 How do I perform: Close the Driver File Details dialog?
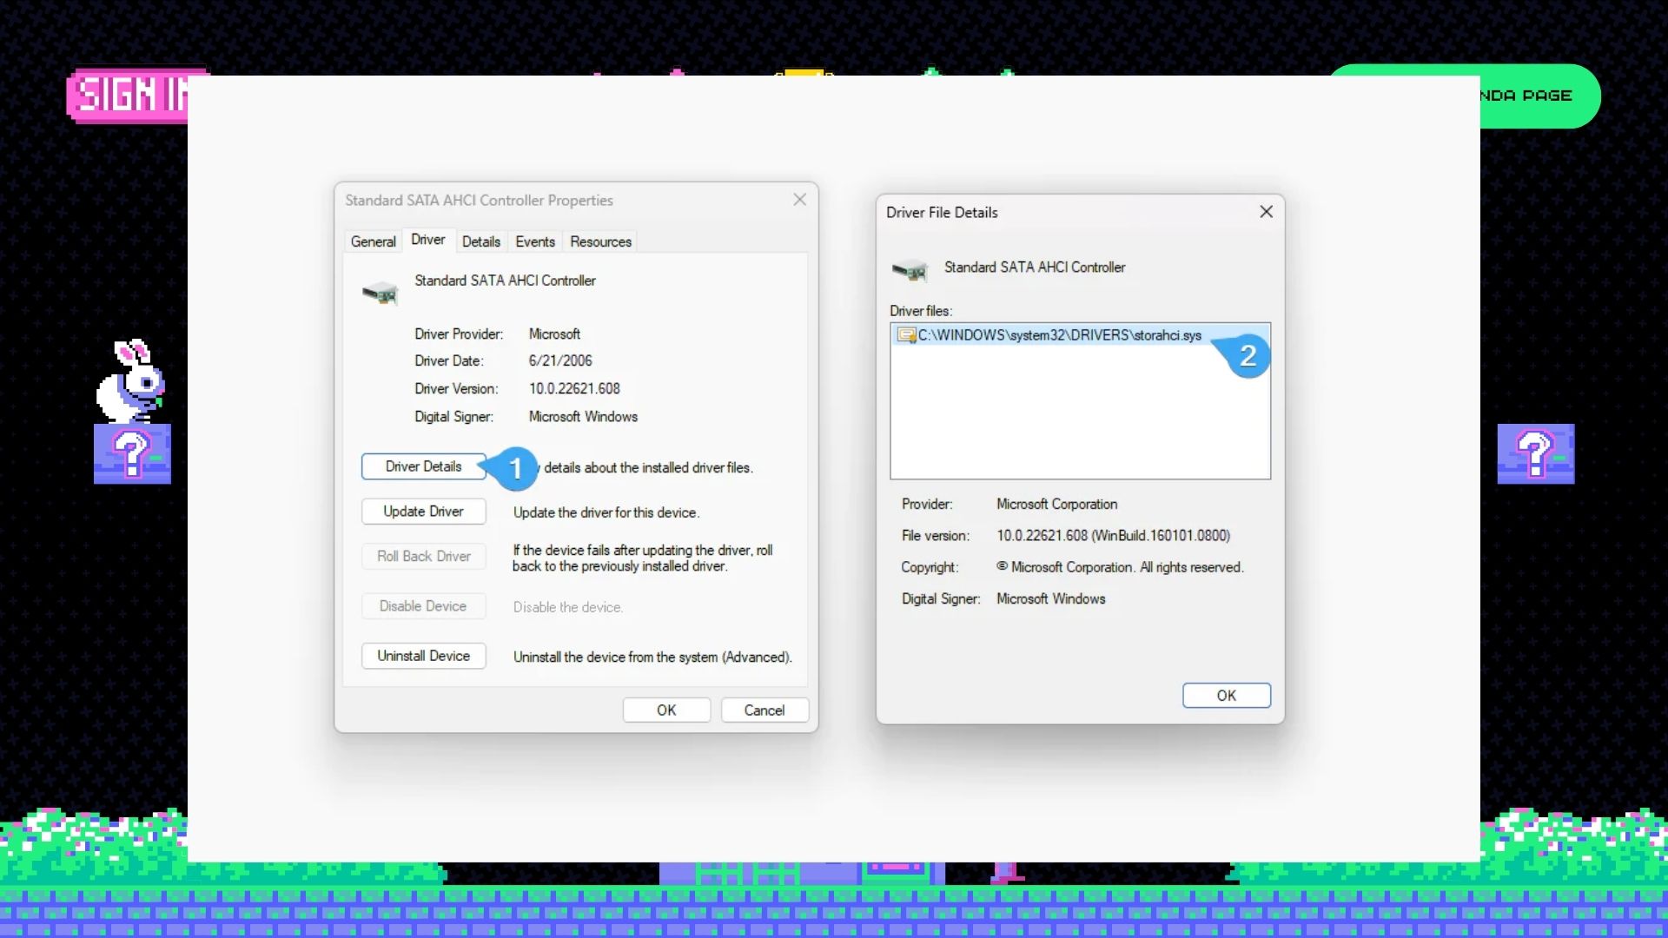point(1267,212)
